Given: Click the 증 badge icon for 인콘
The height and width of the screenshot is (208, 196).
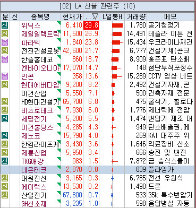Looking at the screenshot, I should [x=5, y=76].
